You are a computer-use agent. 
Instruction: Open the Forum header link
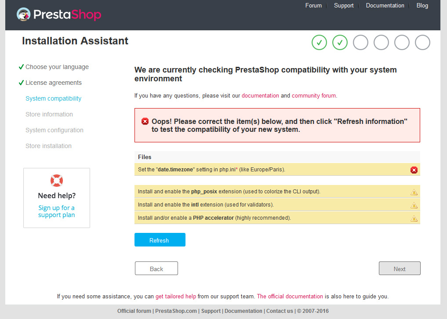point(313,5)
